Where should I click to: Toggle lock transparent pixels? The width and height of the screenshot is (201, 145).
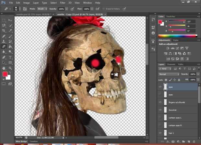click(x=166, y=80)
